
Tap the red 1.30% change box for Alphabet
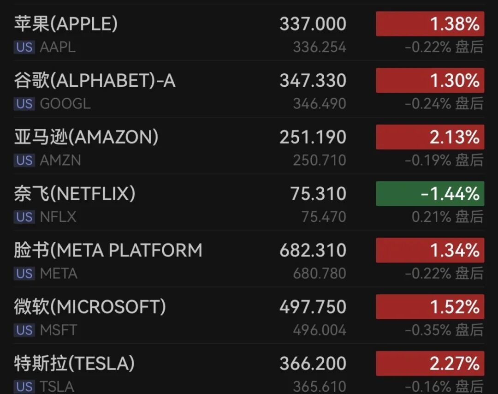[x=430, y=80]
